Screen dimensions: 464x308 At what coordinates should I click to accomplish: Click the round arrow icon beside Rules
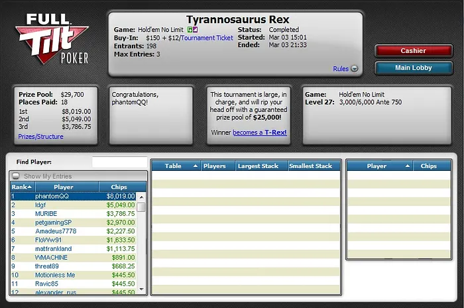tap(354, 68)
